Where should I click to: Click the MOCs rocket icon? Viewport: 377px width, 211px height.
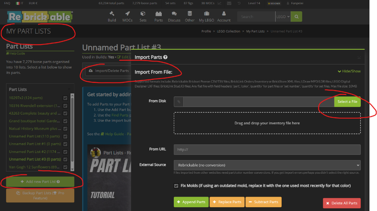tap(127, 14)
